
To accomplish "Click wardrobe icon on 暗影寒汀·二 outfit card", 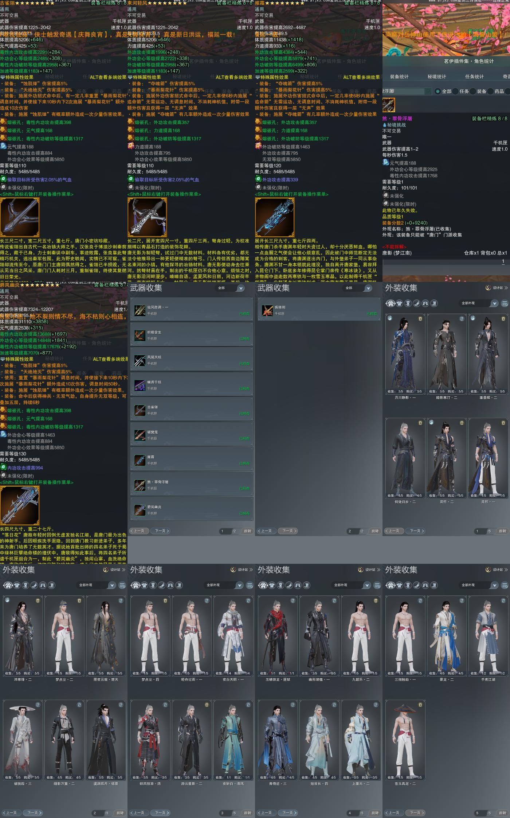I will coord(462,319).
